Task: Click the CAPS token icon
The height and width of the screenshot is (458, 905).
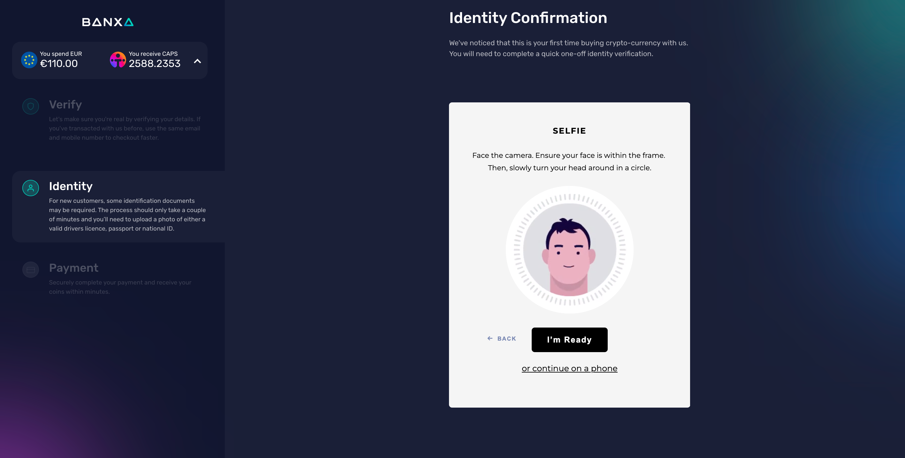Action: tap(118, 60)
